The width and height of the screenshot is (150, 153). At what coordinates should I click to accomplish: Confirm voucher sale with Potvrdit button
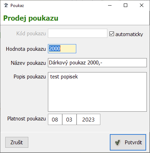128,142
